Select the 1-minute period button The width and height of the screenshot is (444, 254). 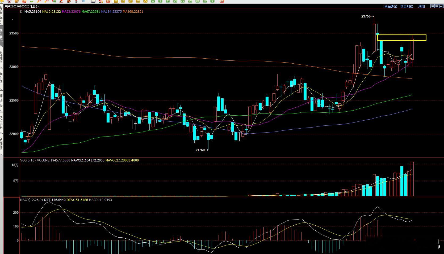point(153,1)
